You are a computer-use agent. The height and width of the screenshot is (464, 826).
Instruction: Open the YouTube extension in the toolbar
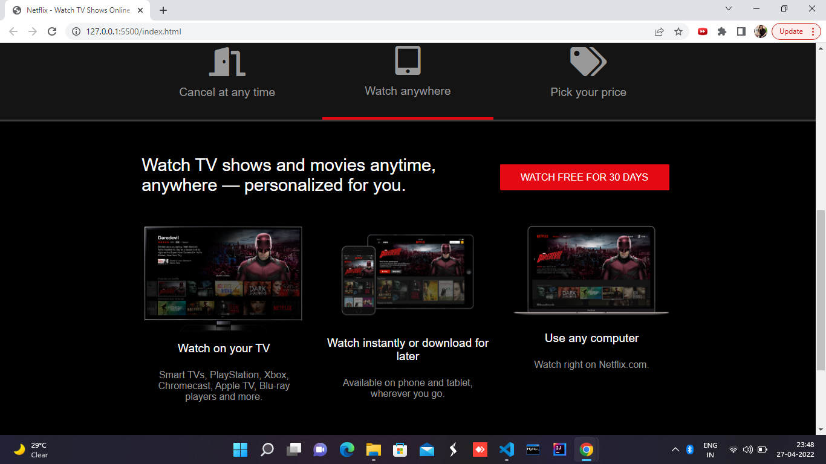click(x=703, y=31)
